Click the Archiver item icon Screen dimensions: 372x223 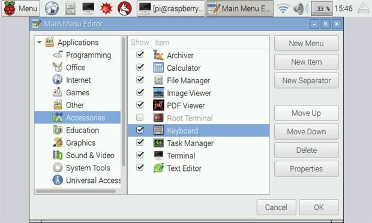tap(158, 55)
